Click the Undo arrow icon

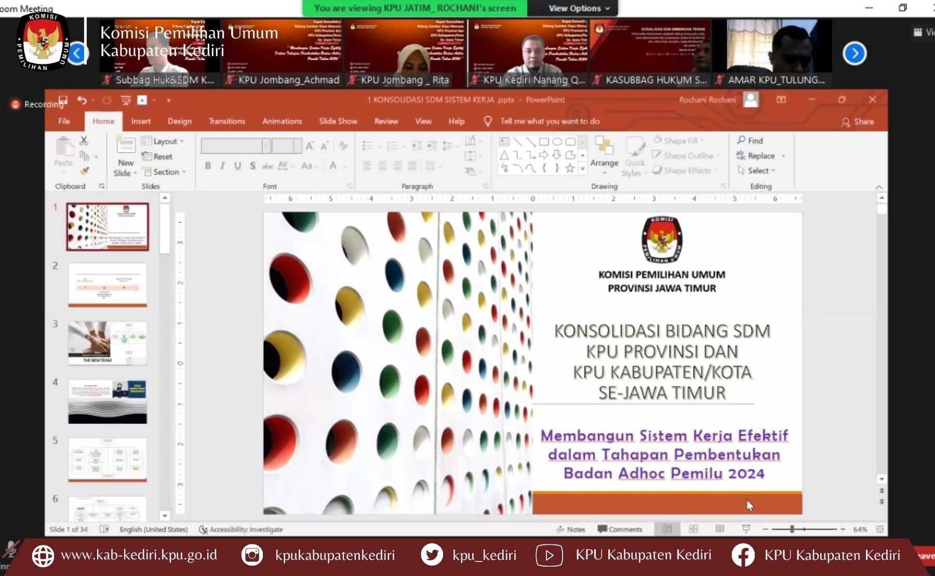[x=82, y=100]
